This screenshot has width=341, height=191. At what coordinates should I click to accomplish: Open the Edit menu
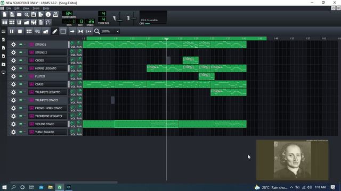(x=17, y=8)
